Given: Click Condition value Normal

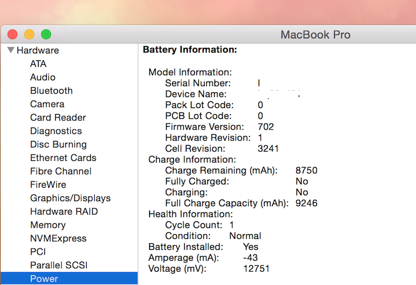Looking at the screenshot, I should [x=245, y=236].
